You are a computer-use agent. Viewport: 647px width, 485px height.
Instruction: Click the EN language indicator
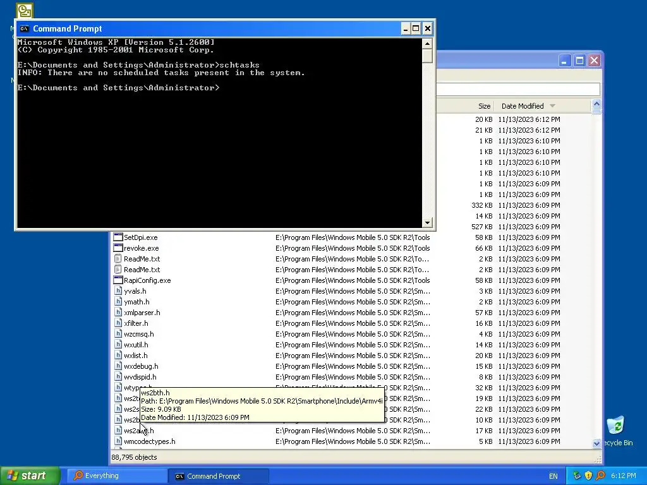click(x=553, y=476)
